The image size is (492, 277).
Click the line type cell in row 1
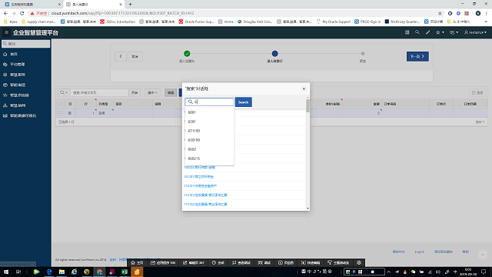[105, 113]
